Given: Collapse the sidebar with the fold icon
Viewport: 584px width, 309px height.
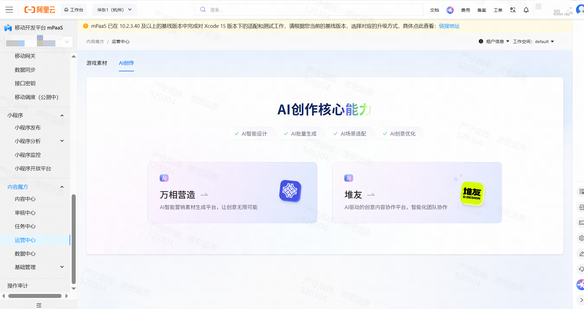Looking at the screenshot, I should (x=39, y=305).
